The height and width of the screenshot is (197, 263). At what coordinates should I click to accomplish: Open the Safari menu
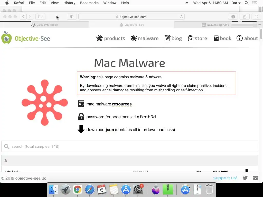pos(19,3)
